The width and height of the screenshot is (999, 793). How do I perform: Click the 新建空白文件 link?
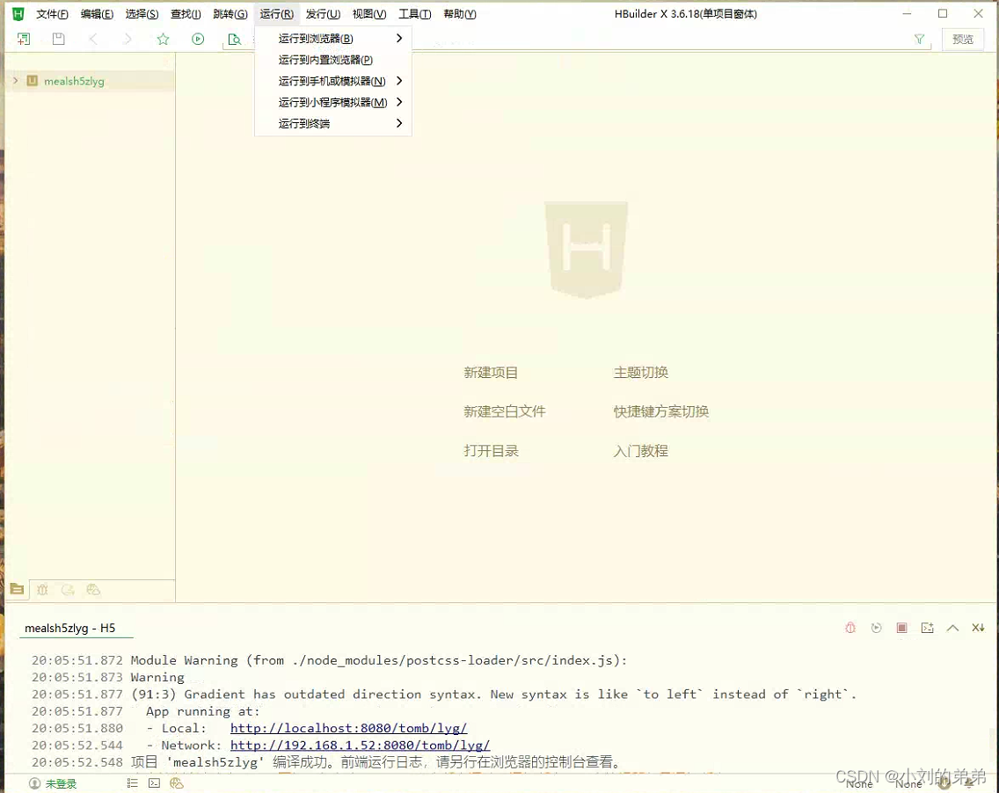tap(505, 411)
